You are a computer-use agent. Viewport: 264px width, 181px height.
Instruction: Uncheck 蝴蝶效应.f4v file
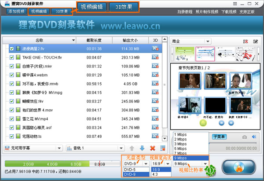pyautogui.click(x=11, y=101)
